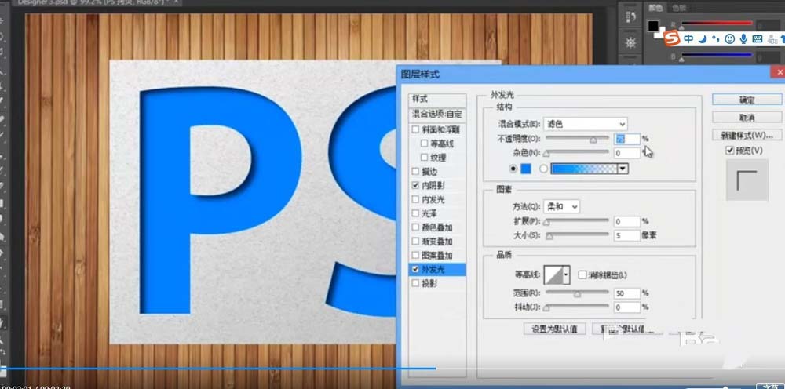Toggle the 预览(V) preview checkbox
This screenshot has width=785, height=389.
pos(730,151)
